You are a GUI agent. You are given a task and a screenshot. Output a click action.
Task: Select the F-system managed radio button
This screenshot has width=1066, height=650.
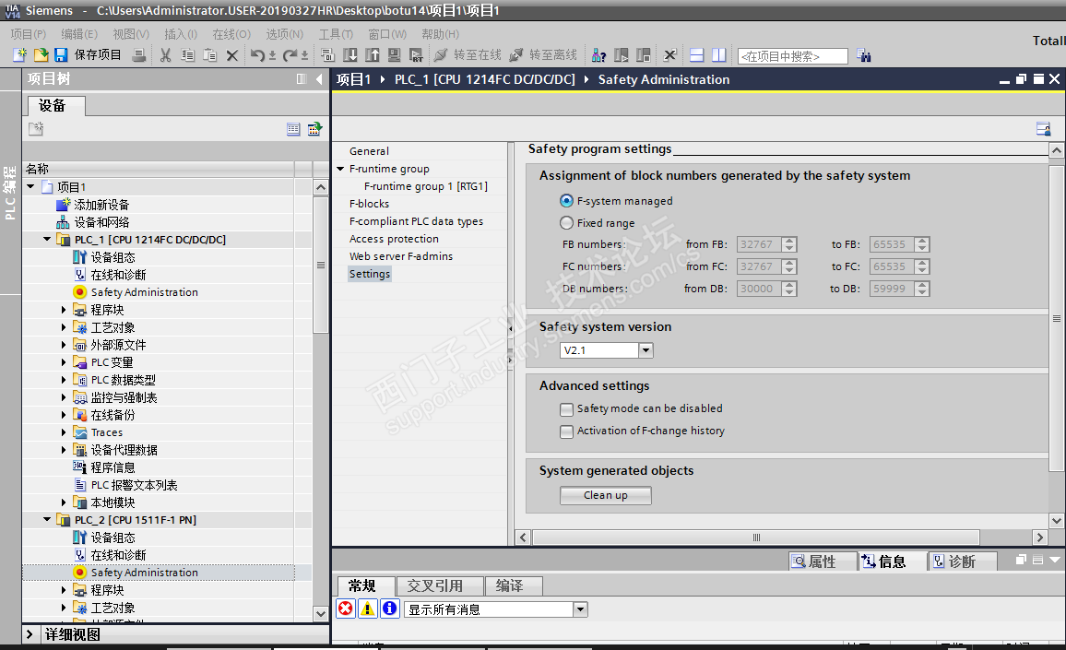click(566, 201)
